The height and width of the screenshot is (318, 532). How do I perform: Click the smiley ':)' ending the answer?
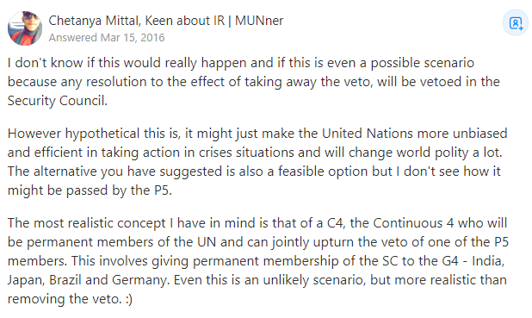[x=128, y=299]
